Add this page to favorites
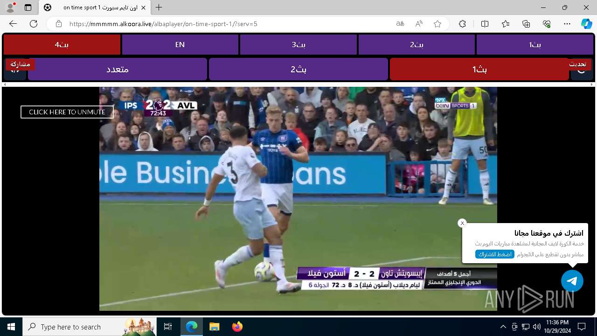 point(437,24)
